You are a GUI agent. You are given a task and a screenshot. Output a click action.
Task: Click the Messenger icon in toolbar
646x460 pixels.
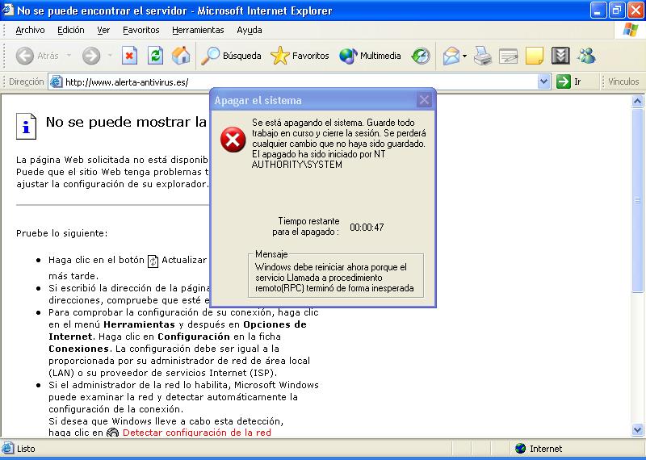(586, 56)
